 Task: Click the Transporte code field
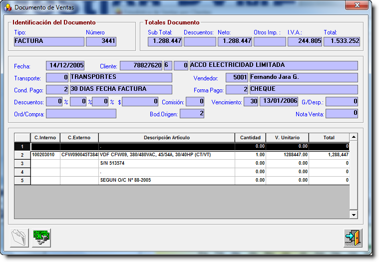point(57,78)
